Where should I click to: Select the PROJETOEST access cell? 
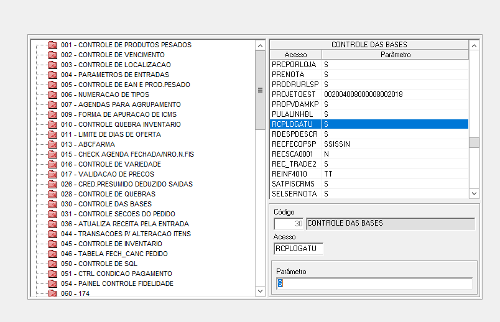click(x=295, y=94)
